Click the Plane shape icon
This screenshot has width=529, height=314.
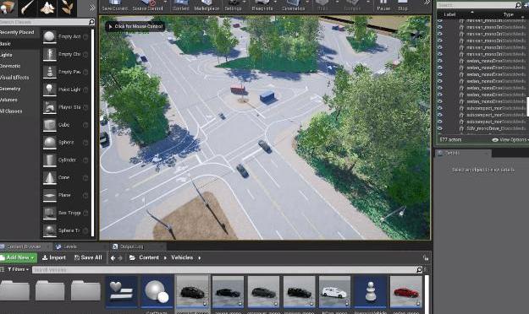click(x=49, y=195)
